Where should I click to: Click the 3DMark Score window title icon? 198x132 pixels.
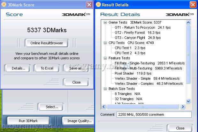coord(4,5)
